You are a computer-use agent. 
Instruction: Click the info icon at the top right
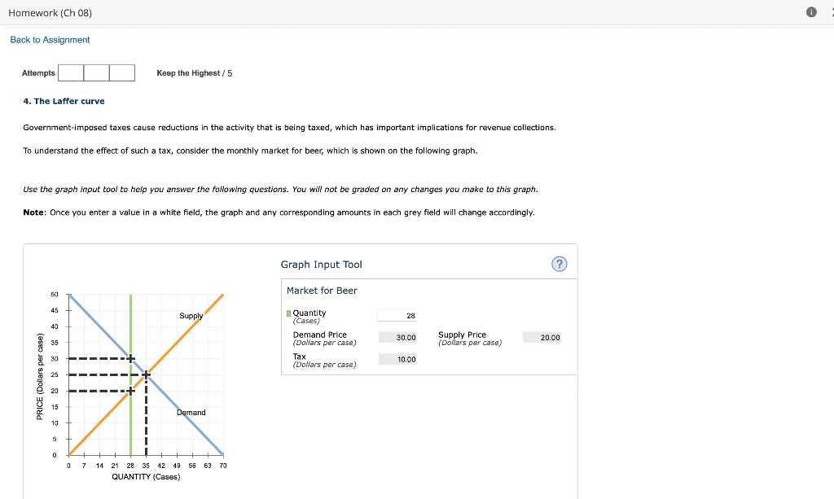pyautogui.click(x=811, y=12)
